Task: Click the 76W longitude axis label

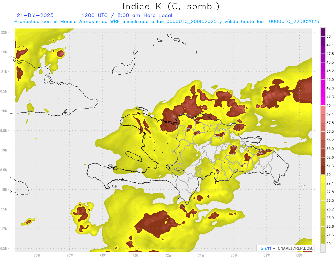Action: [37, 255]
